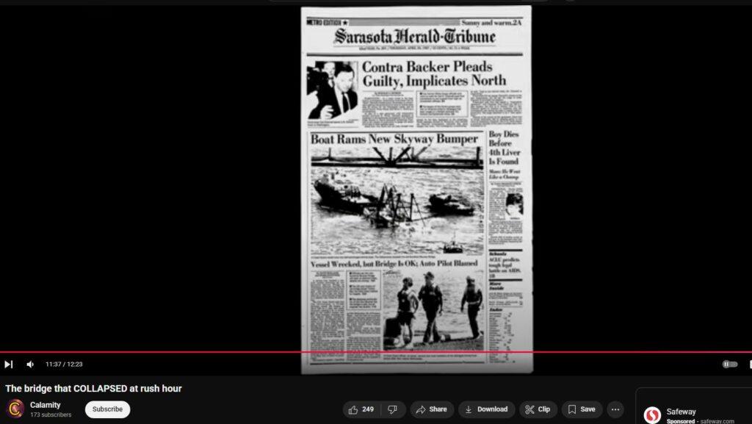Mute the video with speaker icon
Viewport: 752px width, 424px height.
[30, 364]
